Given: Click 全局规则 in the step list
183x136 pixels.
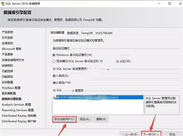Looking at the screenshot, I should pyautogui.click(x=7, y=43).
